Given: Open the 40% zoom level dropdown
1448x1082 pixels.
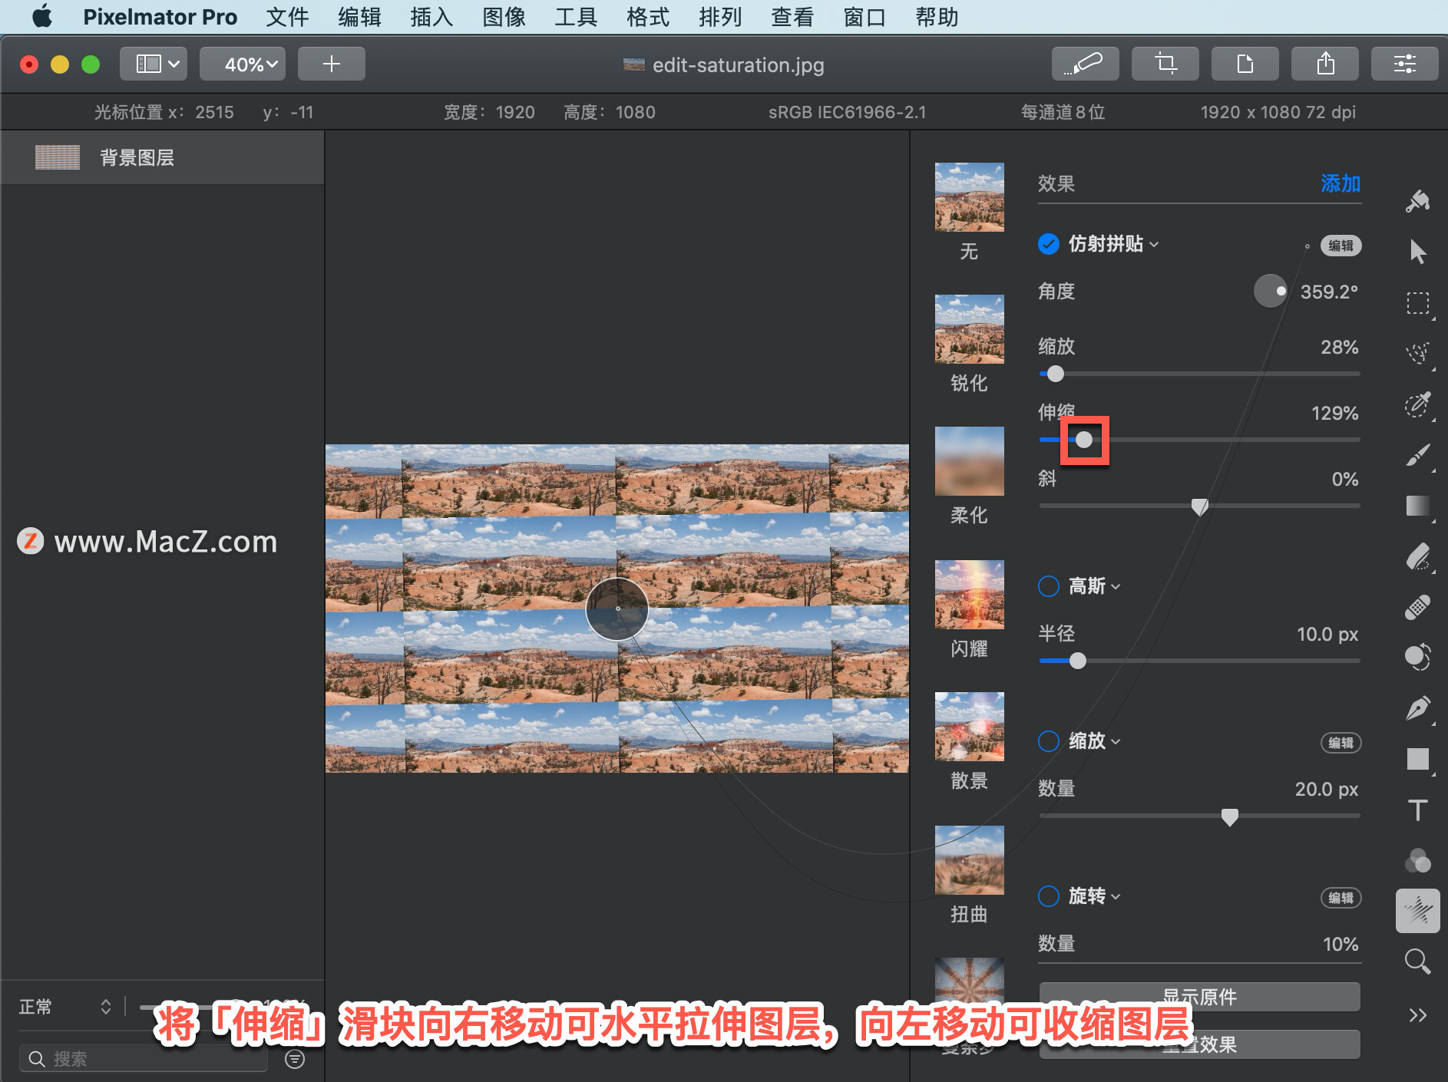Looking at the screenshot, I should click(x=243, y=64).
